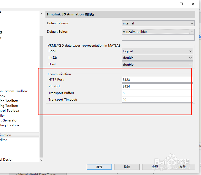Close the preferences window
Viewport: 201px width, 175px height.
(193, 4)
